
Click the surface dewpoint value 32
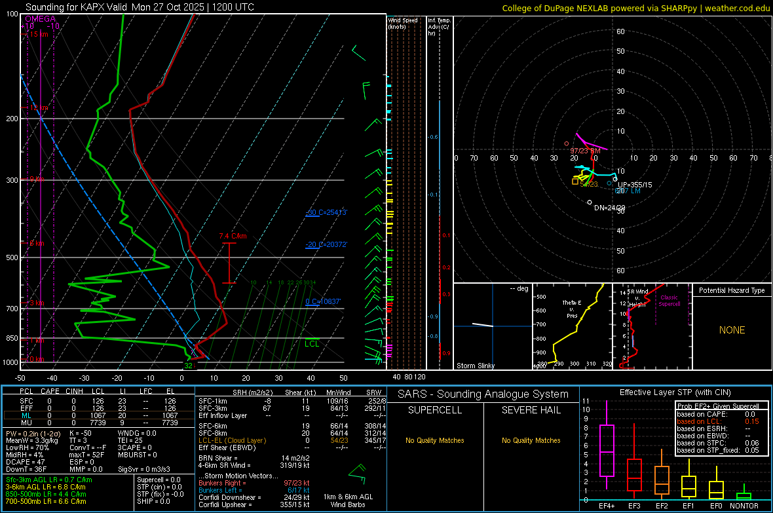click(188, 366)
